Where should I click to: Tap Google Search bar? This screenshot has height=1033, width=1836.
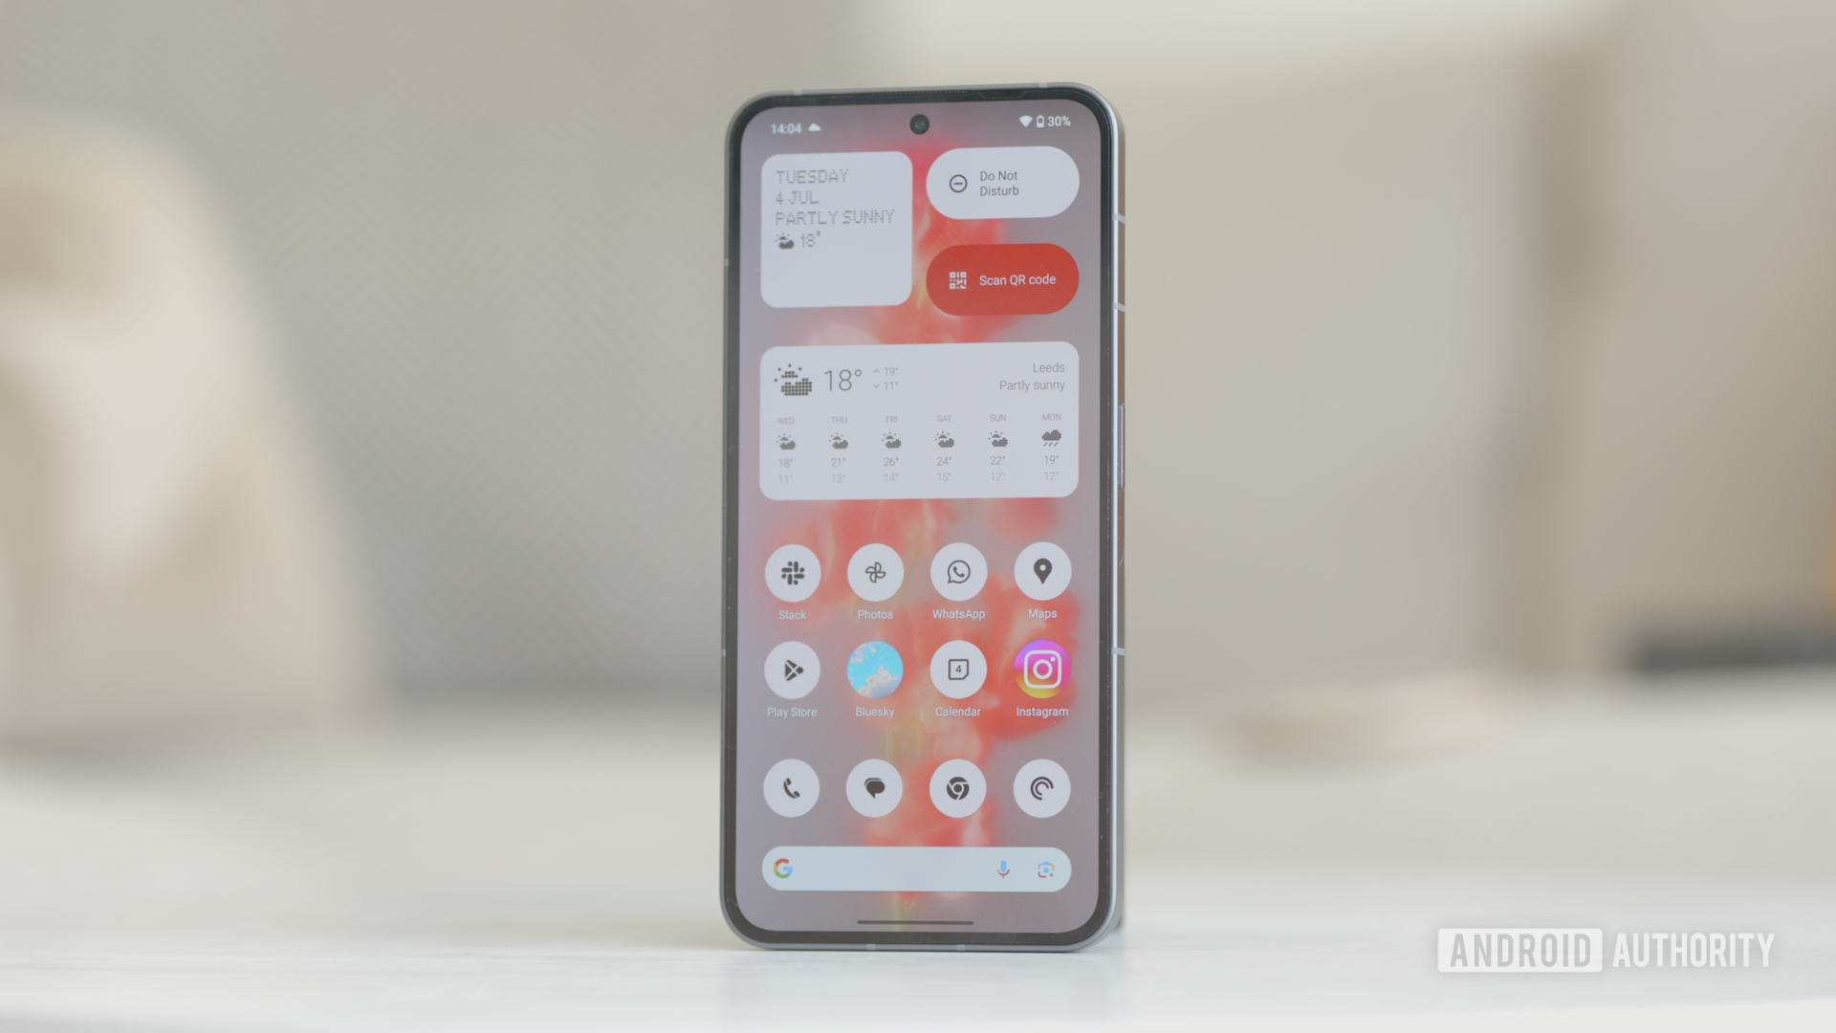(x=918, y=868)
